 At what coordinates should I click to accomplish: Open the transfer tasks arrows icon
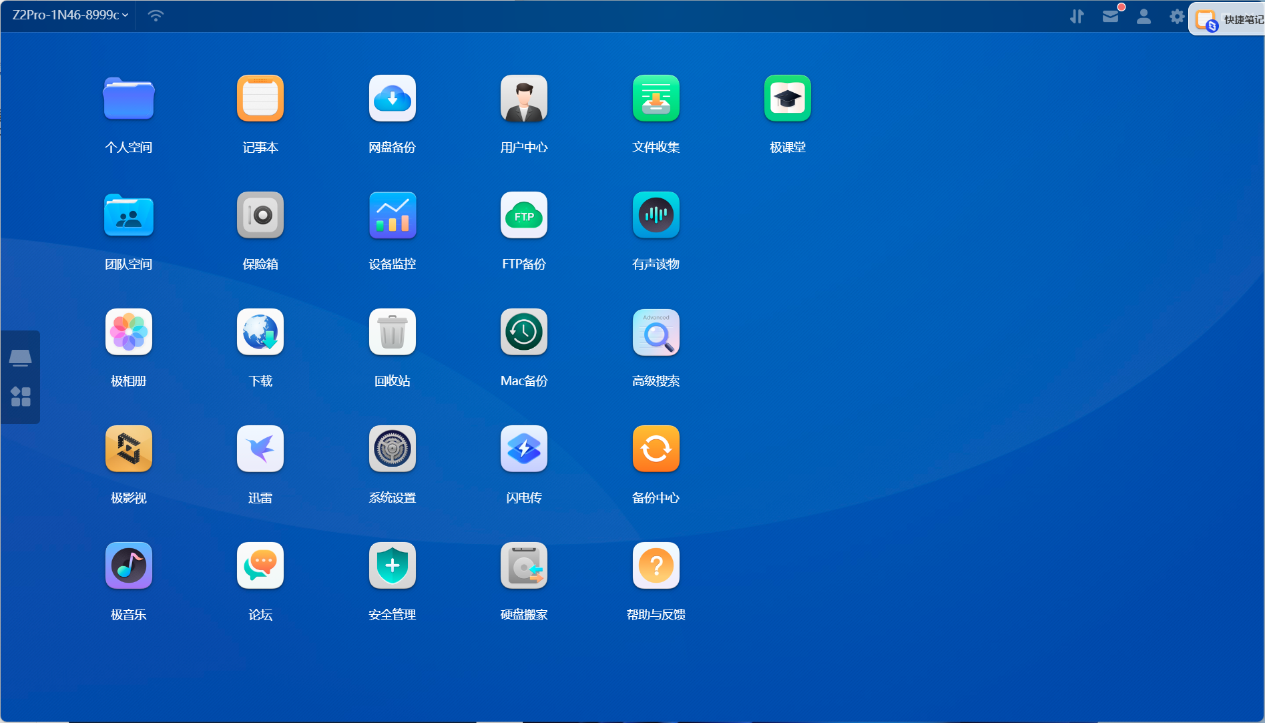[1077, 17]
